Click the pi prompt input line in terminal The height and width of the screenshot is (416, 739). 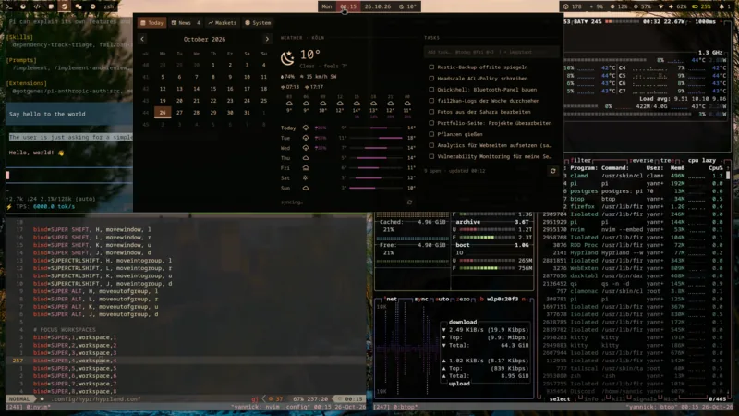[68, 175]
